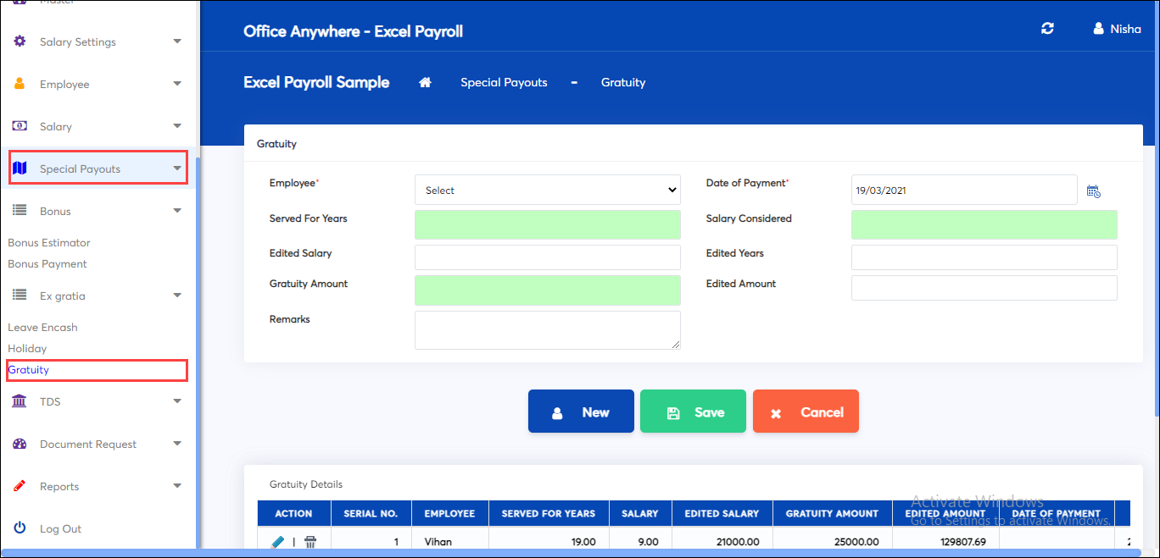Expand the Salary Settings menu arrow
Image resolution: width=1160 pixels, height=558 pixels.
177,41
